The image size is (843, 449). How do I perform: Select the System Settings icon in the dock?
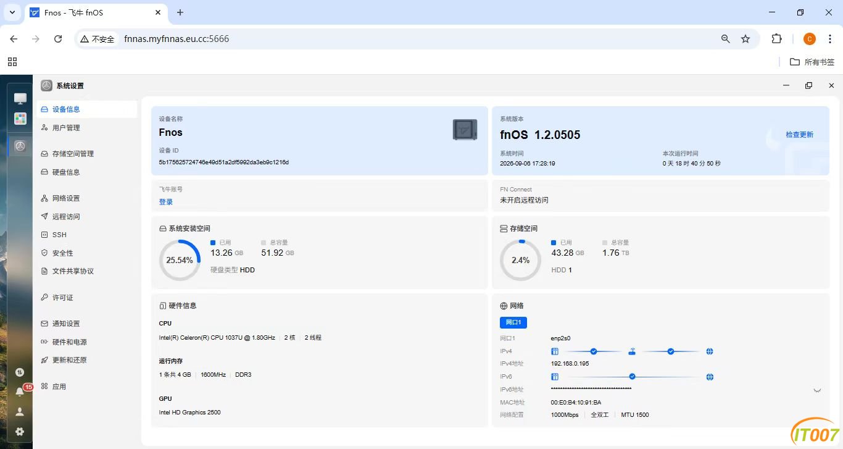20,146
